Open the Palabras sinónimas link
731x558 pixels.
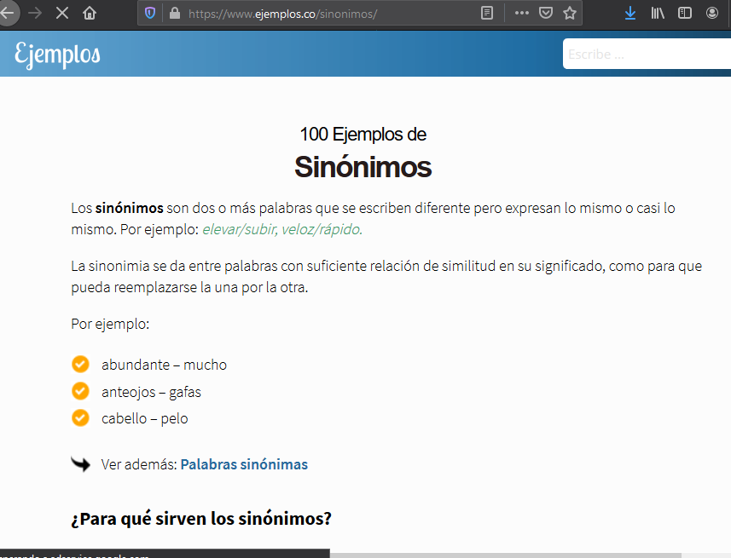tap(244, 464)
